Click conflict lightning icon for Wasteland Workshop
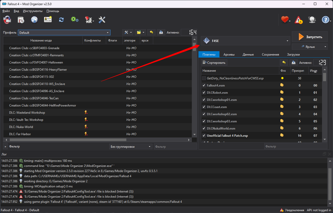Image resolution: width=333 pixels, height=213 pixels. point(86,112)
